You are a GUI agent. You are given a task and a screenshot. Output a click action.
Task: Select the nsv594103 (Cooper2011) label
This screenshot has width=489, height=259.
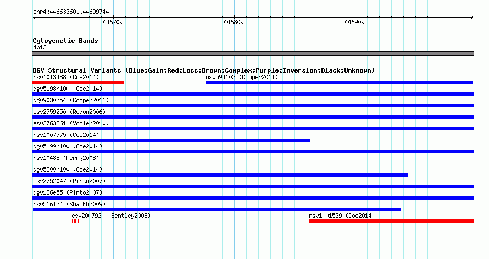[242, 77]
